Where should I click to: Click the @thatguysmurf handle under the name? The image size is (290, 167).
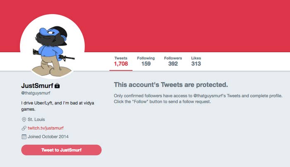point(36,93)
